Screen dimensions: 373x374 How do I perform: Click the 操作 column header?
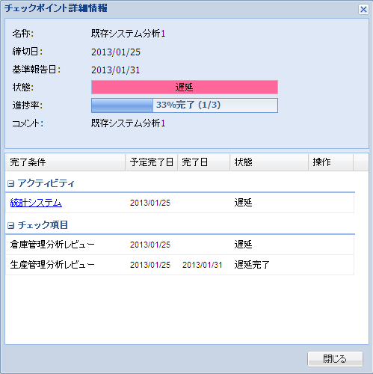coord(331,162)
